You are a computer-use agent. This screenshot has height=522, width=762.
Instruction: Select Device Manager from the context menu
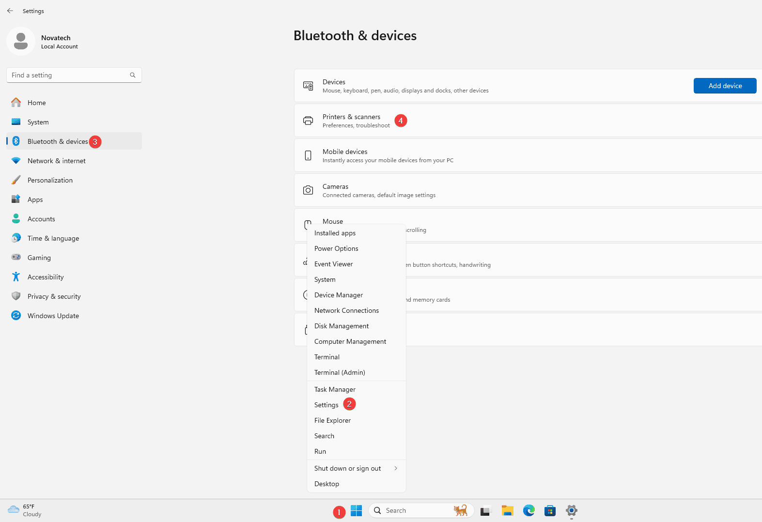(339, 295)
